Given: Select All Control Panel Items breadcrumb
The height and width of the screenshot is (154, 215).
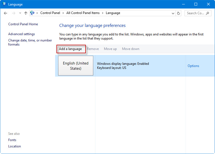Looking at the screenshot, I should (x=83, y=13).
